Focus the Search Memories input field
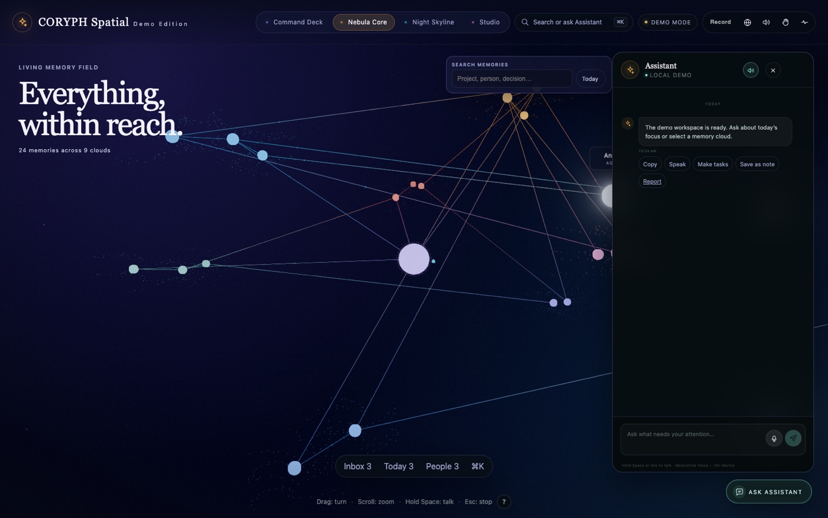 [512, 79]
